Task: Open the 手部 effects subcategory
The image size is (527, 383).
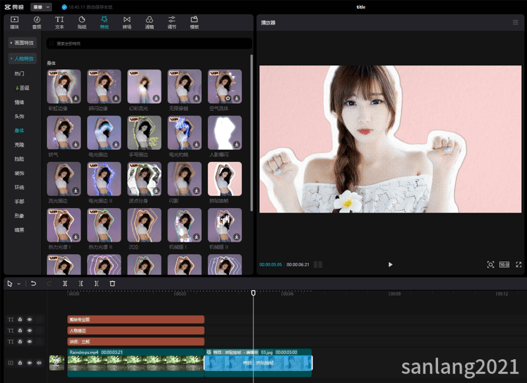Action: pos(19,201)
